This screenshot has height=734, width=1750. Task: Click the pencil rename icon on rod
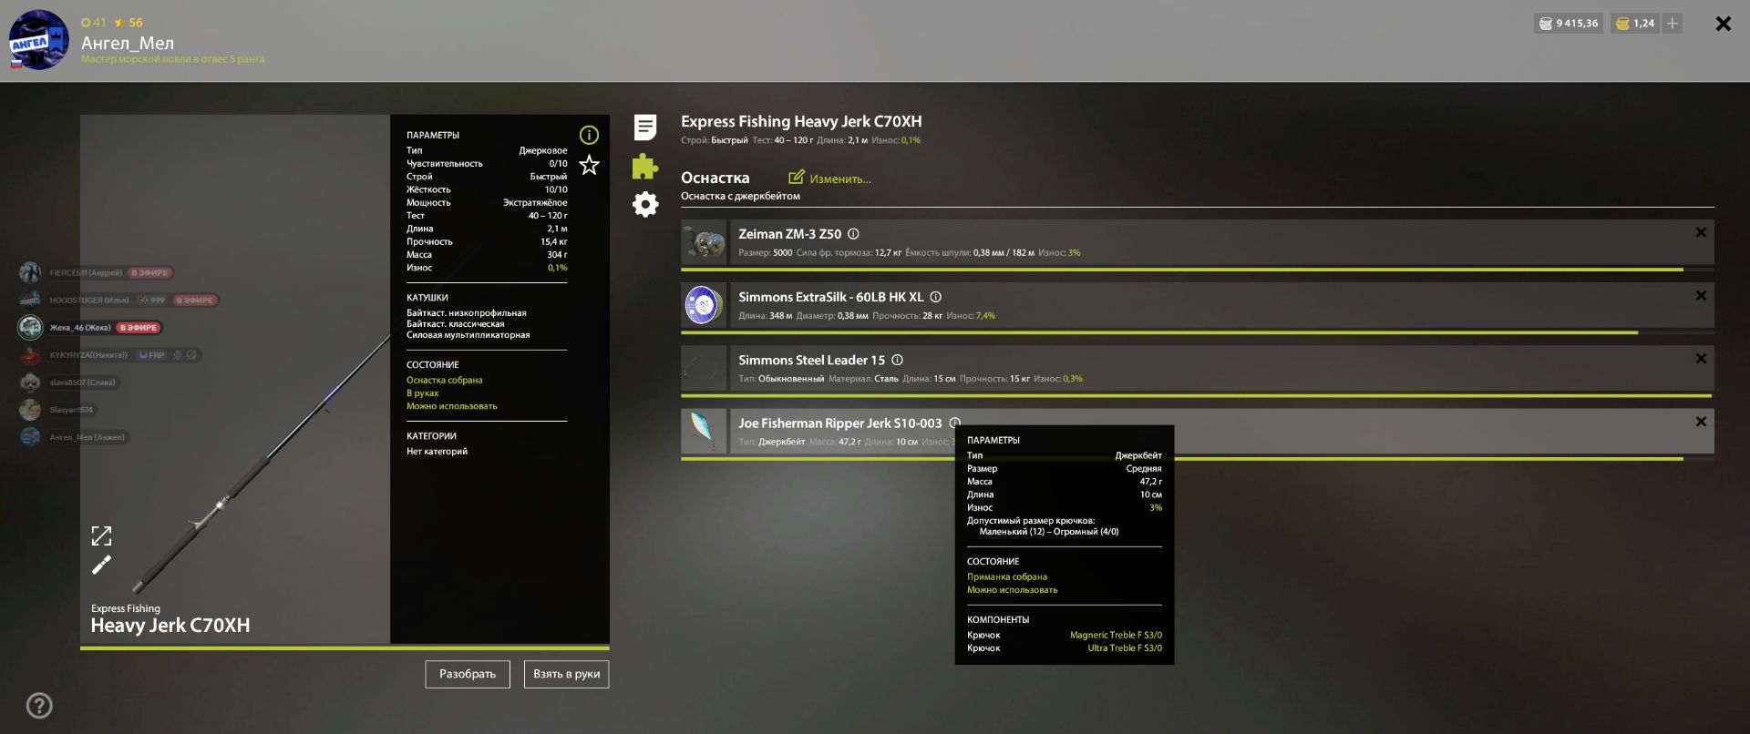[x=101, y=565]
